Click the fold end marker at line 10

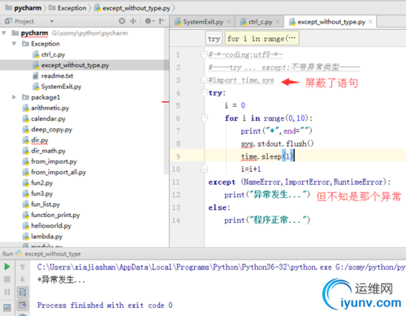[204, 169]
